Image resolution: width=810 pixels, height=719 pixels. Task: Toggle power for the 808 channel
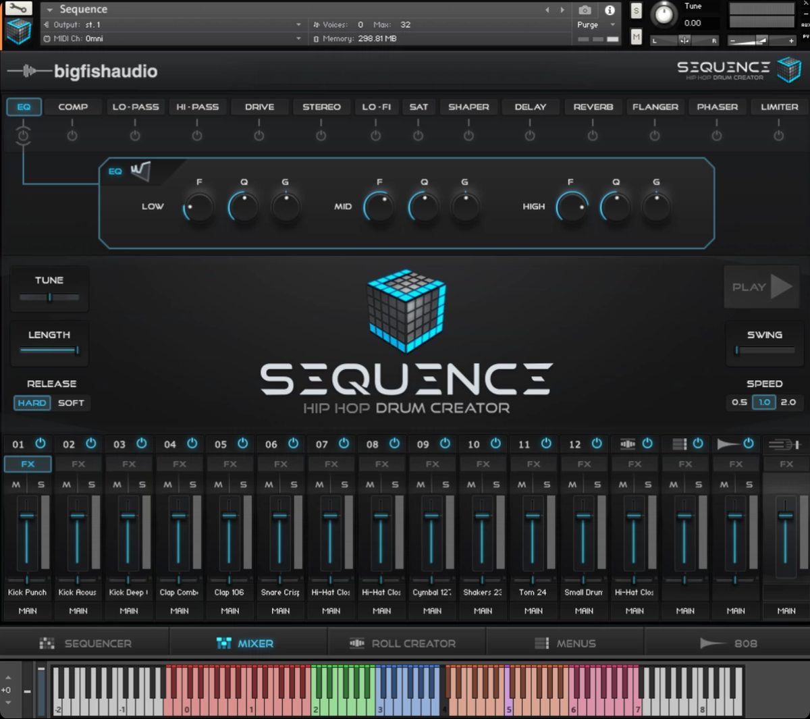tap(749, 444)
